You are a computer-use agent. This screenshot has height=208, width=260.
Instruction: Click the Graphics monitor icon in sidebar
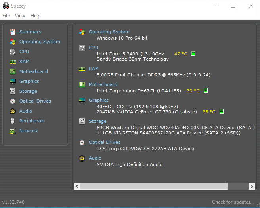pyautogui.click(x=13, y=81)
